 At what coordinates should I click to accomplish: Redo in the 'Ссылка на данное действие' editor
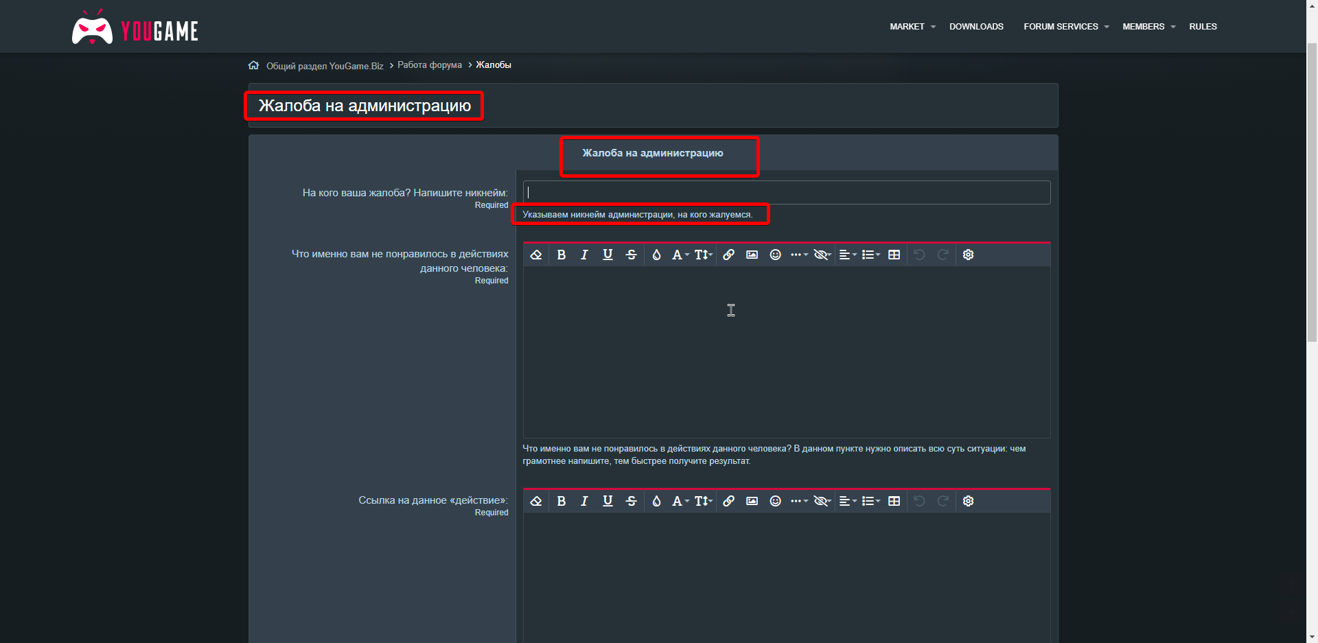(943, 501)
